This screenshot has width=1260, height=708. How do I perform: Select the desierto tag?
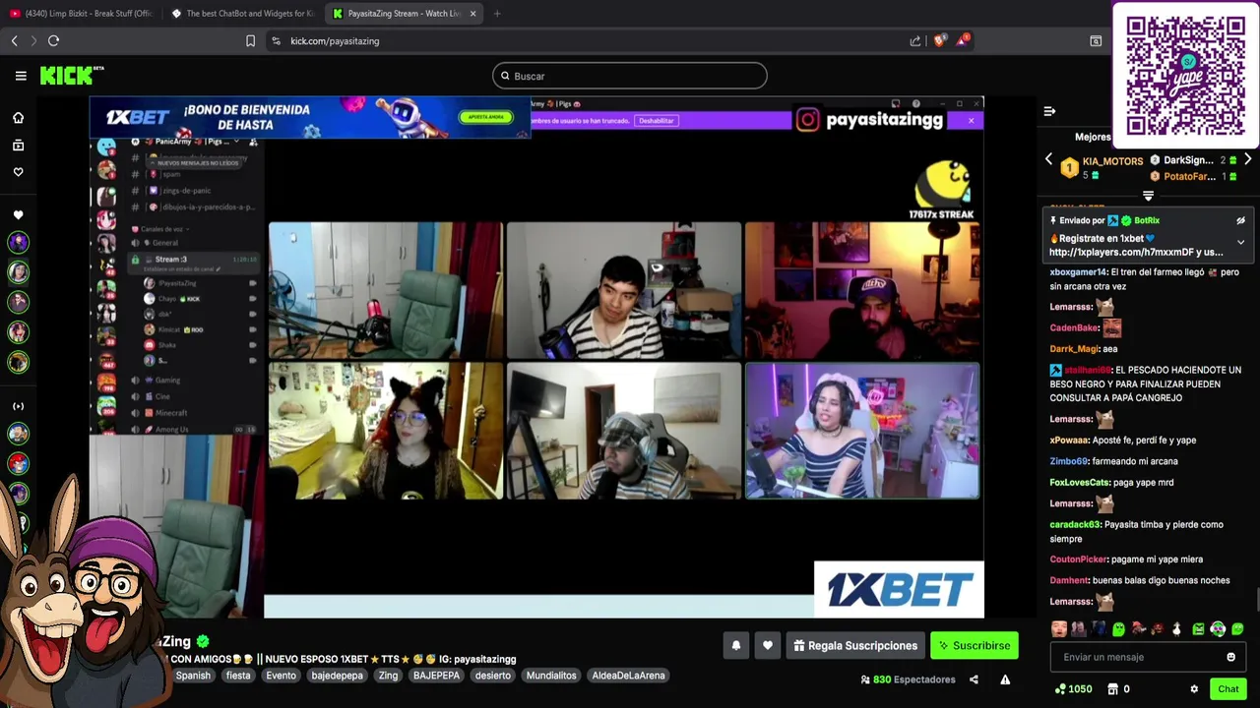point(493,676)
